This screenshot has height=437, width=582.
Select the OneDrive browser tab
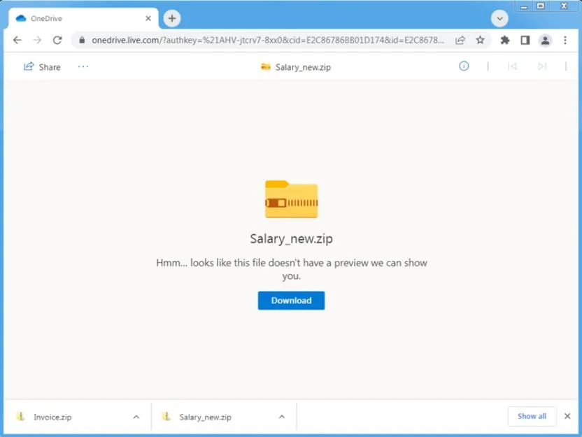(83, 18)
